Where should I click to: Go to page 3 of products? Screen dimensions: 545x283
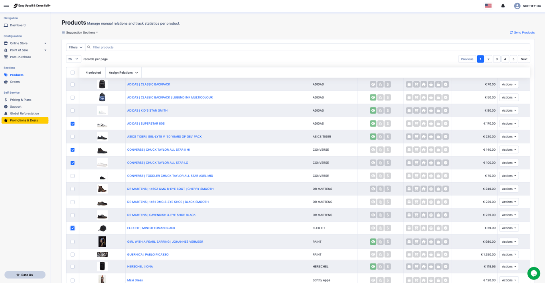[497, 59]
